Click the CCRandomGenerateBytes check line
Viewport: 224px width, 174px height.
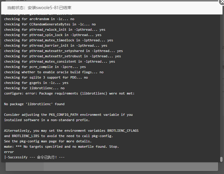point(50,24)
